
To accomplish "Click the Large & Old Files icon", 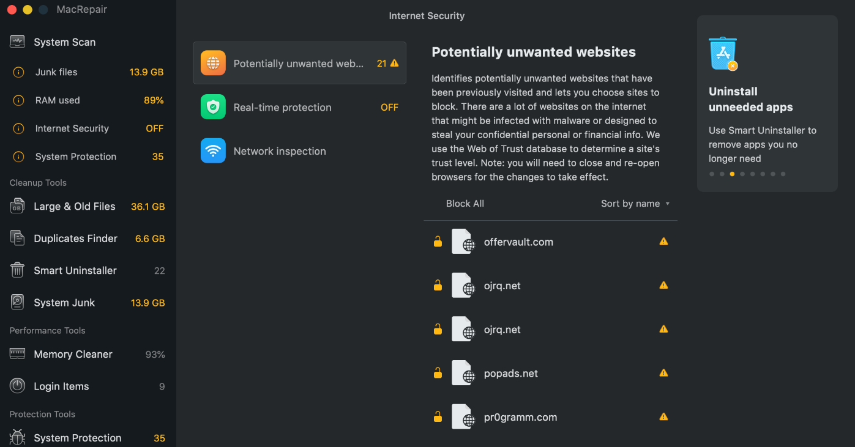I will pyautogui.click(x=17, y=206).
